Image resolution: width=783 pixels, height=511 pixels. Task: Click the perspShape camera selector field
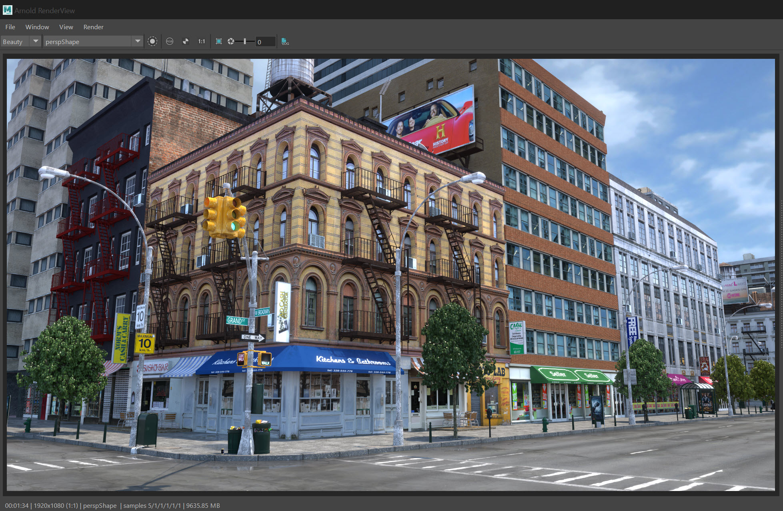pos(87,42)
